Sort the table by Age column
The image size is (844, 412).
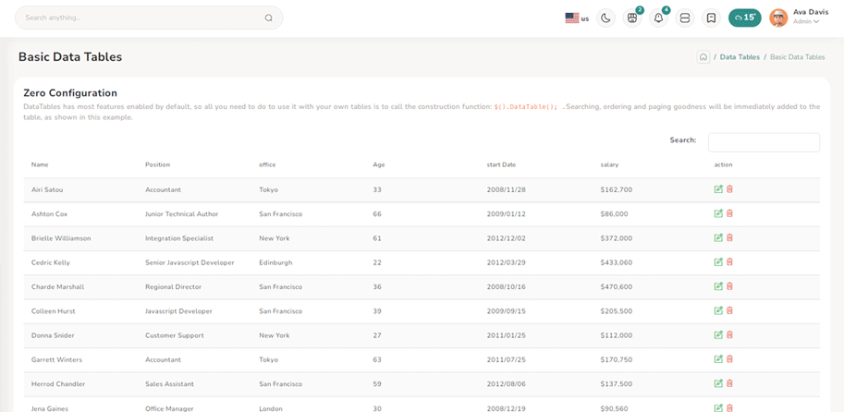pos(378,164)
